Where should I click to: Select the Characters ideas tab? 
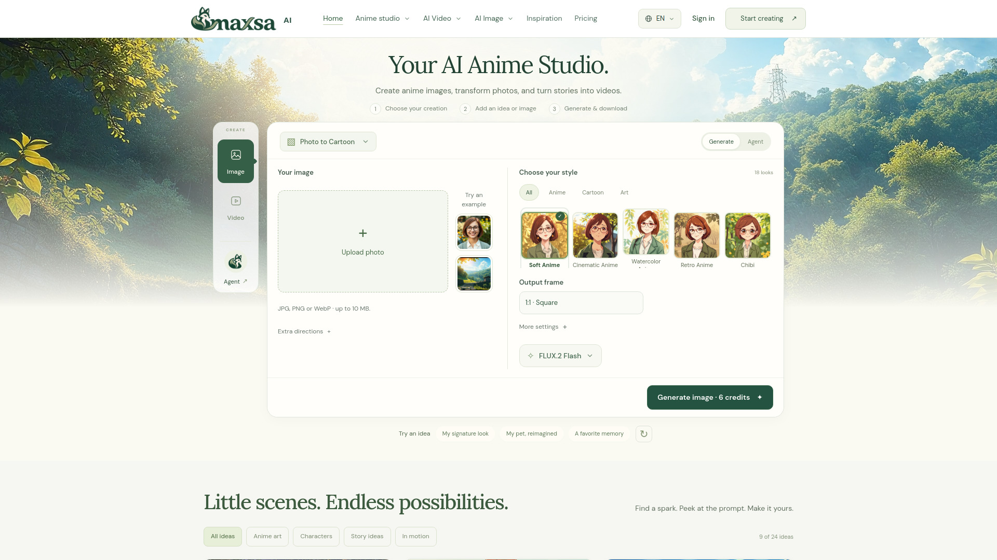pyautogui.click(x=316, y=537)
